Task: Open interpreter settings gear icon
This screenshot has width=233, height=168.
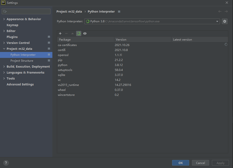Action: point(224,21)
